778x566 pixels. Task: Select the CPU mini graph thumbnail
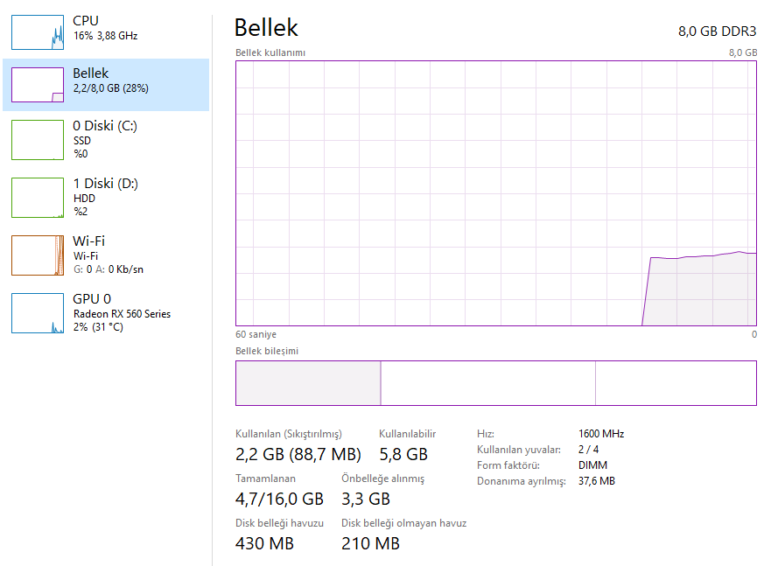click(x=38, y=32)
